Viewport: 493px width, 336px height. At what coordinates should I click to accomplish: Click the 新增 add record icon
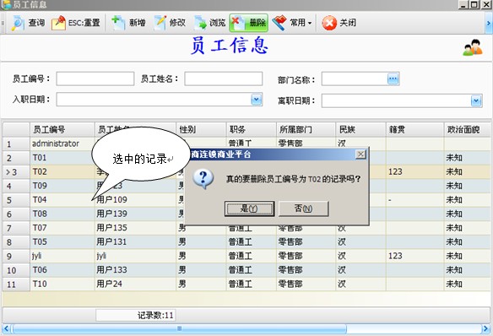[x=118, y=23]
